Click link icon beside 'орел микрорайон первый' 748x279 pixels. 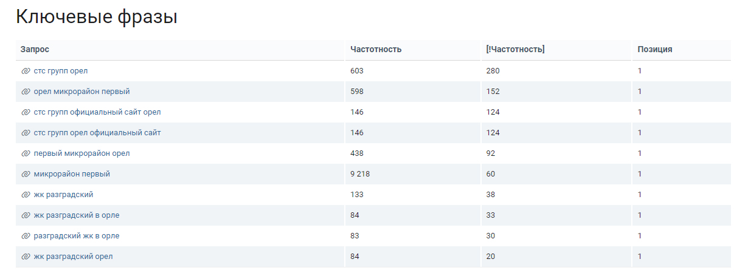pos(26,92)
